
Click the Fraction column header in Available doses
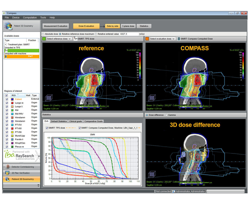click(x=32, y=40)
